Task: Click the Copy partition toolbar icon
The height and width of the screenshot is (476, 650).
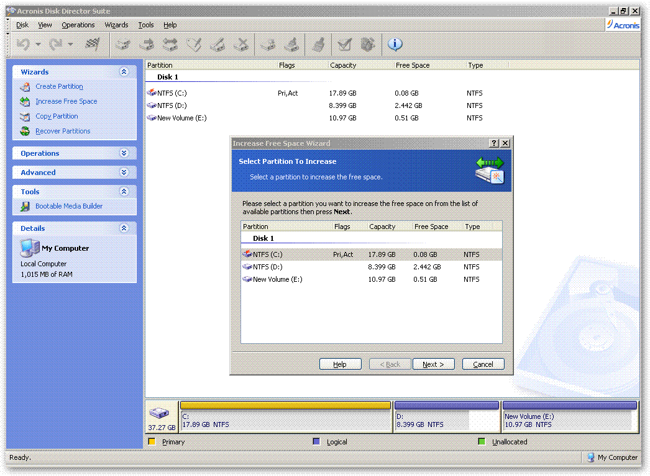Action: (122, 44)
